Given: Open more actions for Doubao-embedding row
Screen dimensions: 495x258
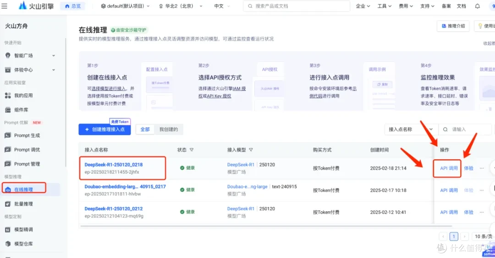Looking at the screenshot, I should point(481,190).
